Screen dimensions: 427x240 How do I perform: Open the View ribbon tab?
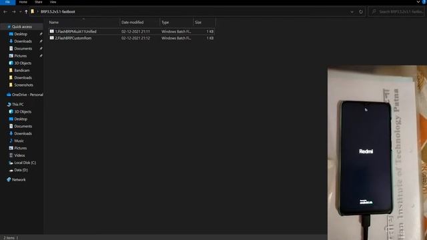click(53, 2)
